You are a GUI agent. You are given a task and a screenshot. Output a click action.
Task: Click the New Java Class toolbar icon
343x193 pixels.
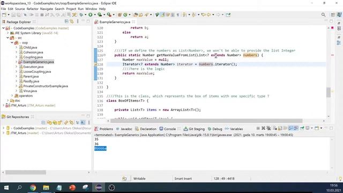tap(125, 14)
